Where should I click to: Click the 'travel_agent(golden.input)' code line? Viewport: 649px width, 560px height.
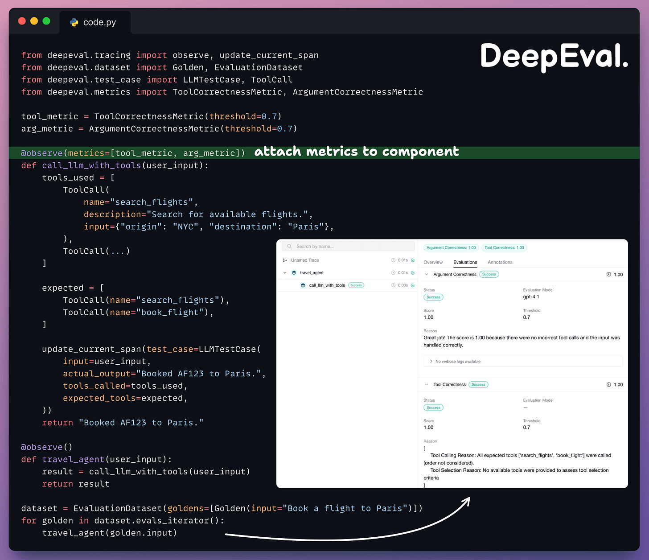(x=109, y=533)
